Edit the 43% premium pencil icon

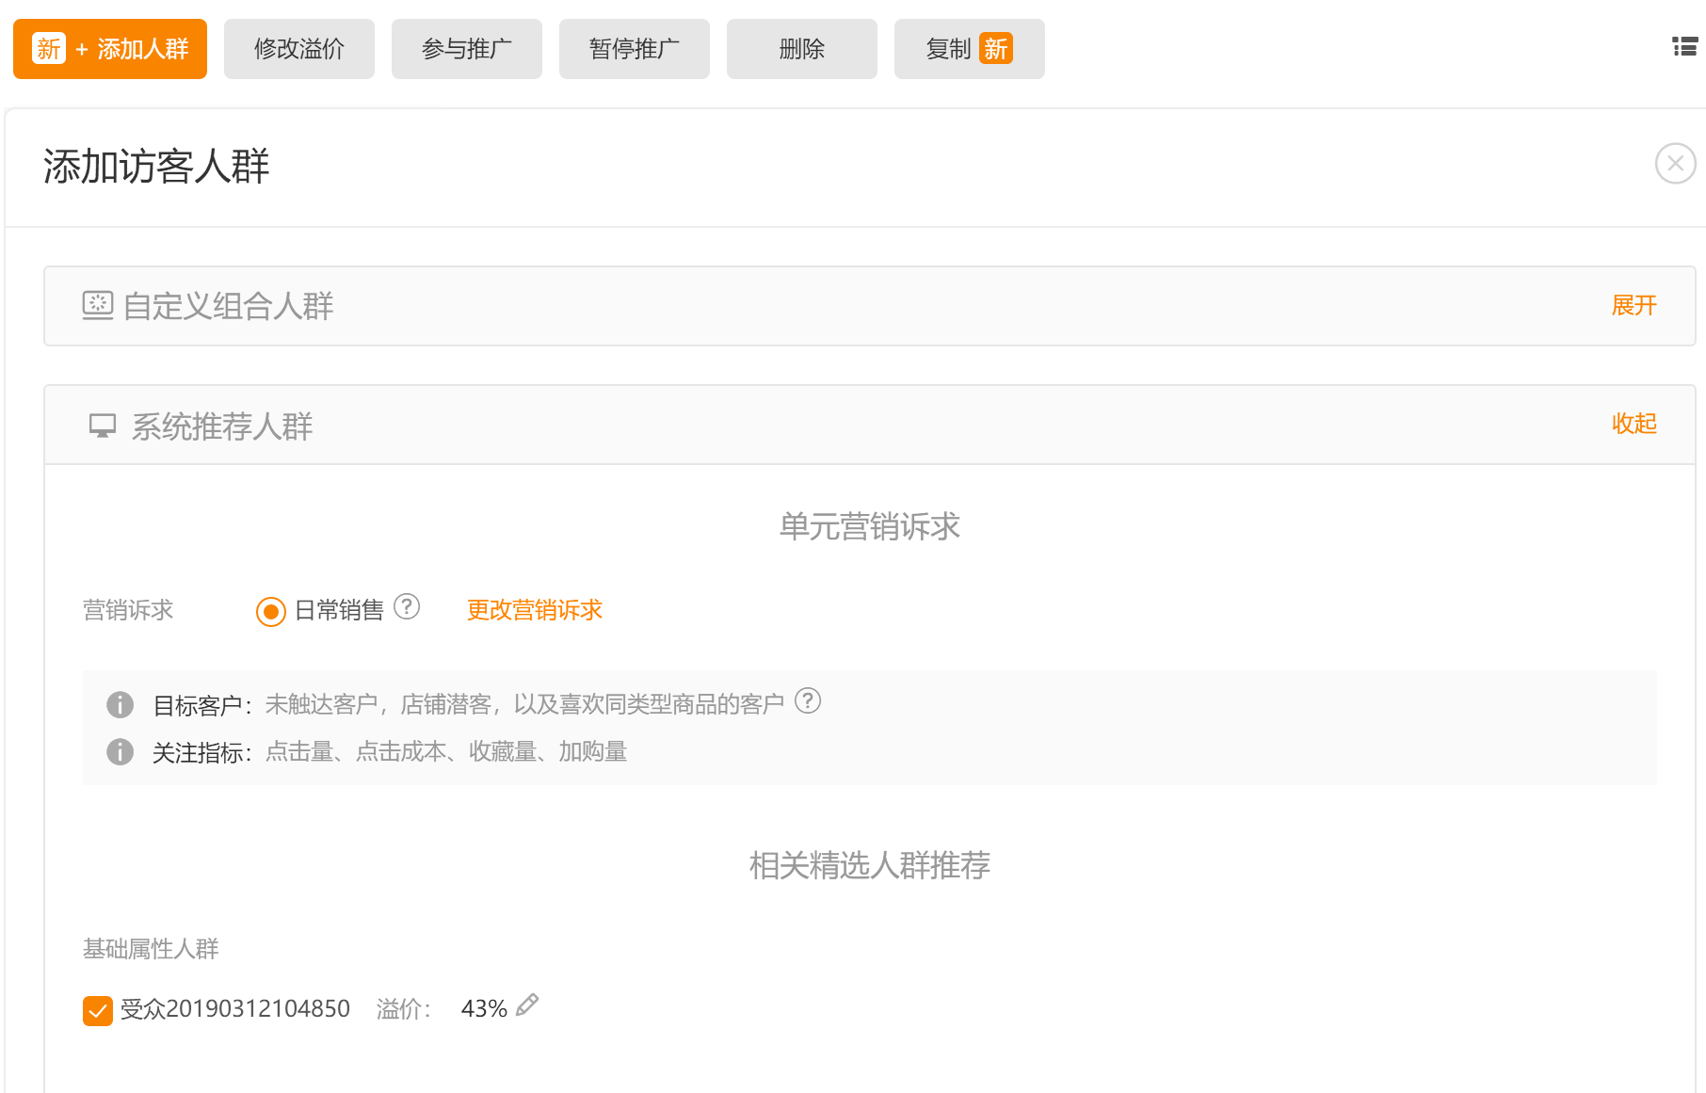[x=527, y=1005]
